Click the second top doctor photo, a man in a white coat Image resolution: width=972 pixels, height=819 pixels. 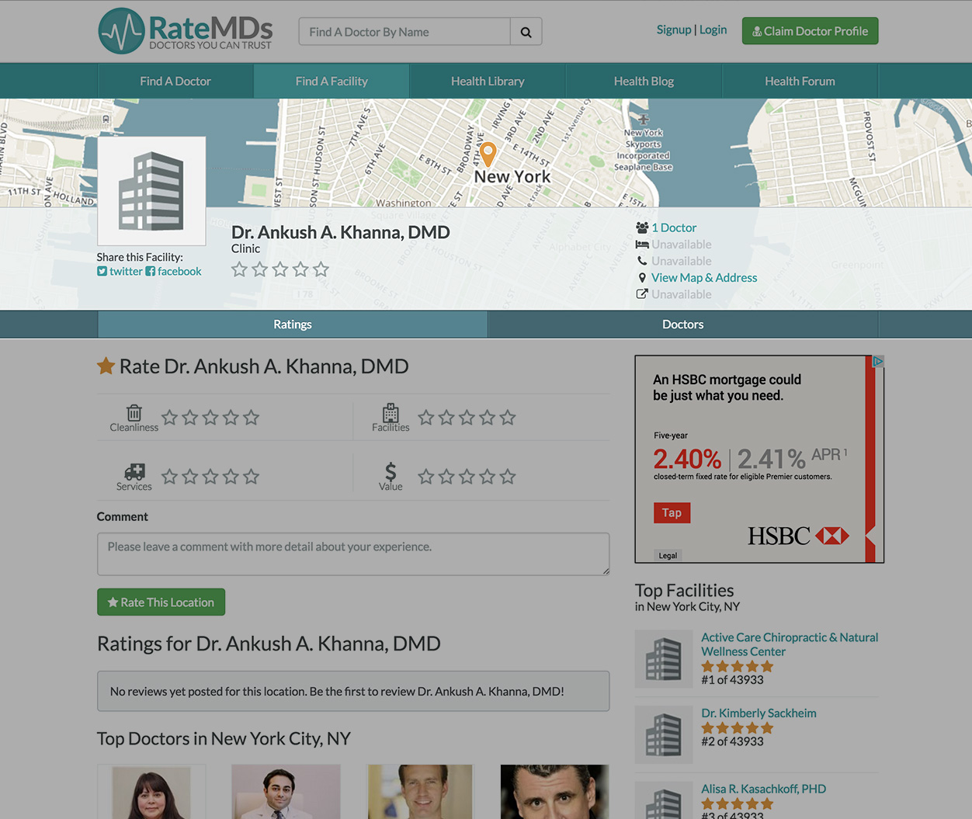pos(286,792)
